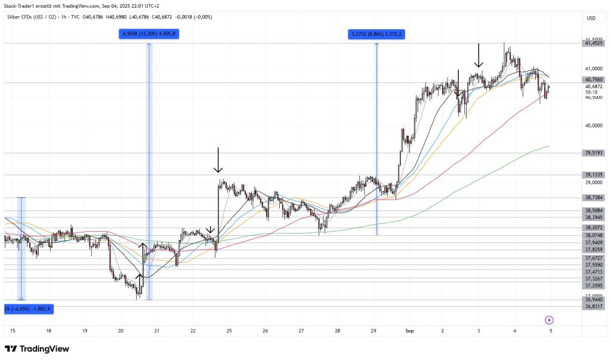Click the down arrow near Sep 3 high

tap(478, 57)
